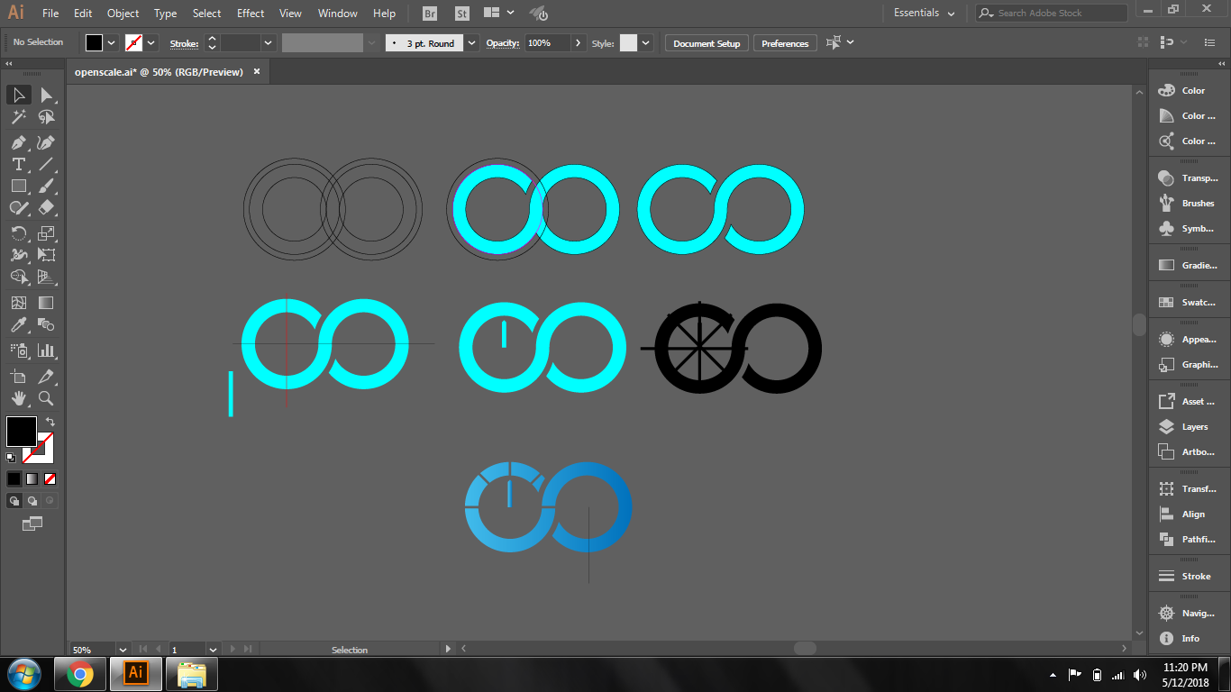Select the Lasso tool
Image resolution: width=1231 pixels, height=692 pixels.
click(47, 117)
